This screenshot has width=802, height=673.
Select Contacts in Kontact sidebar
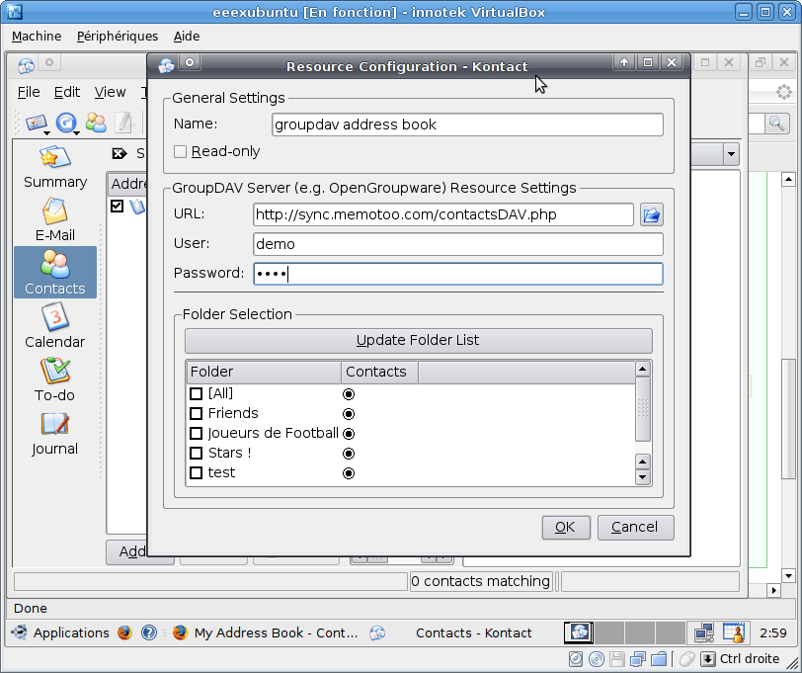click(55, 273)
